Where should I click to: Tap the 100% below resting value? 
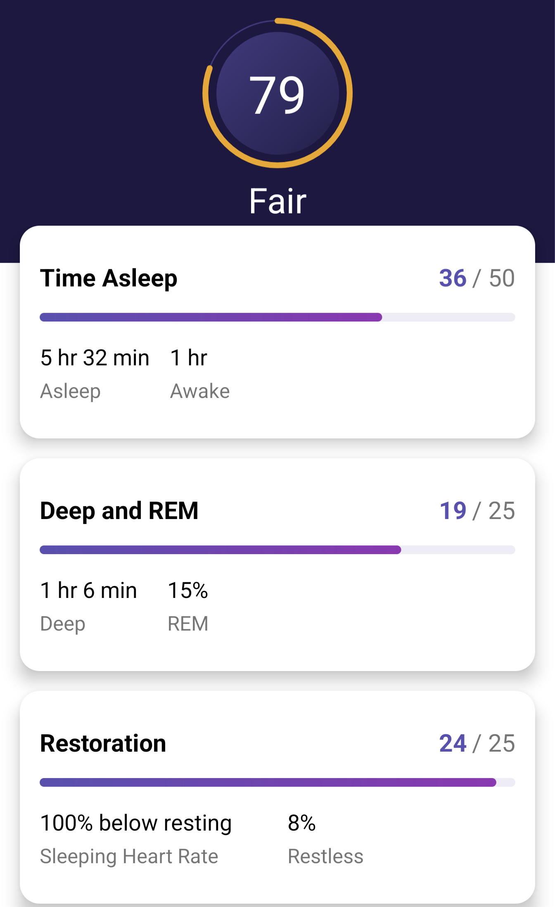(x=136, y=823)
